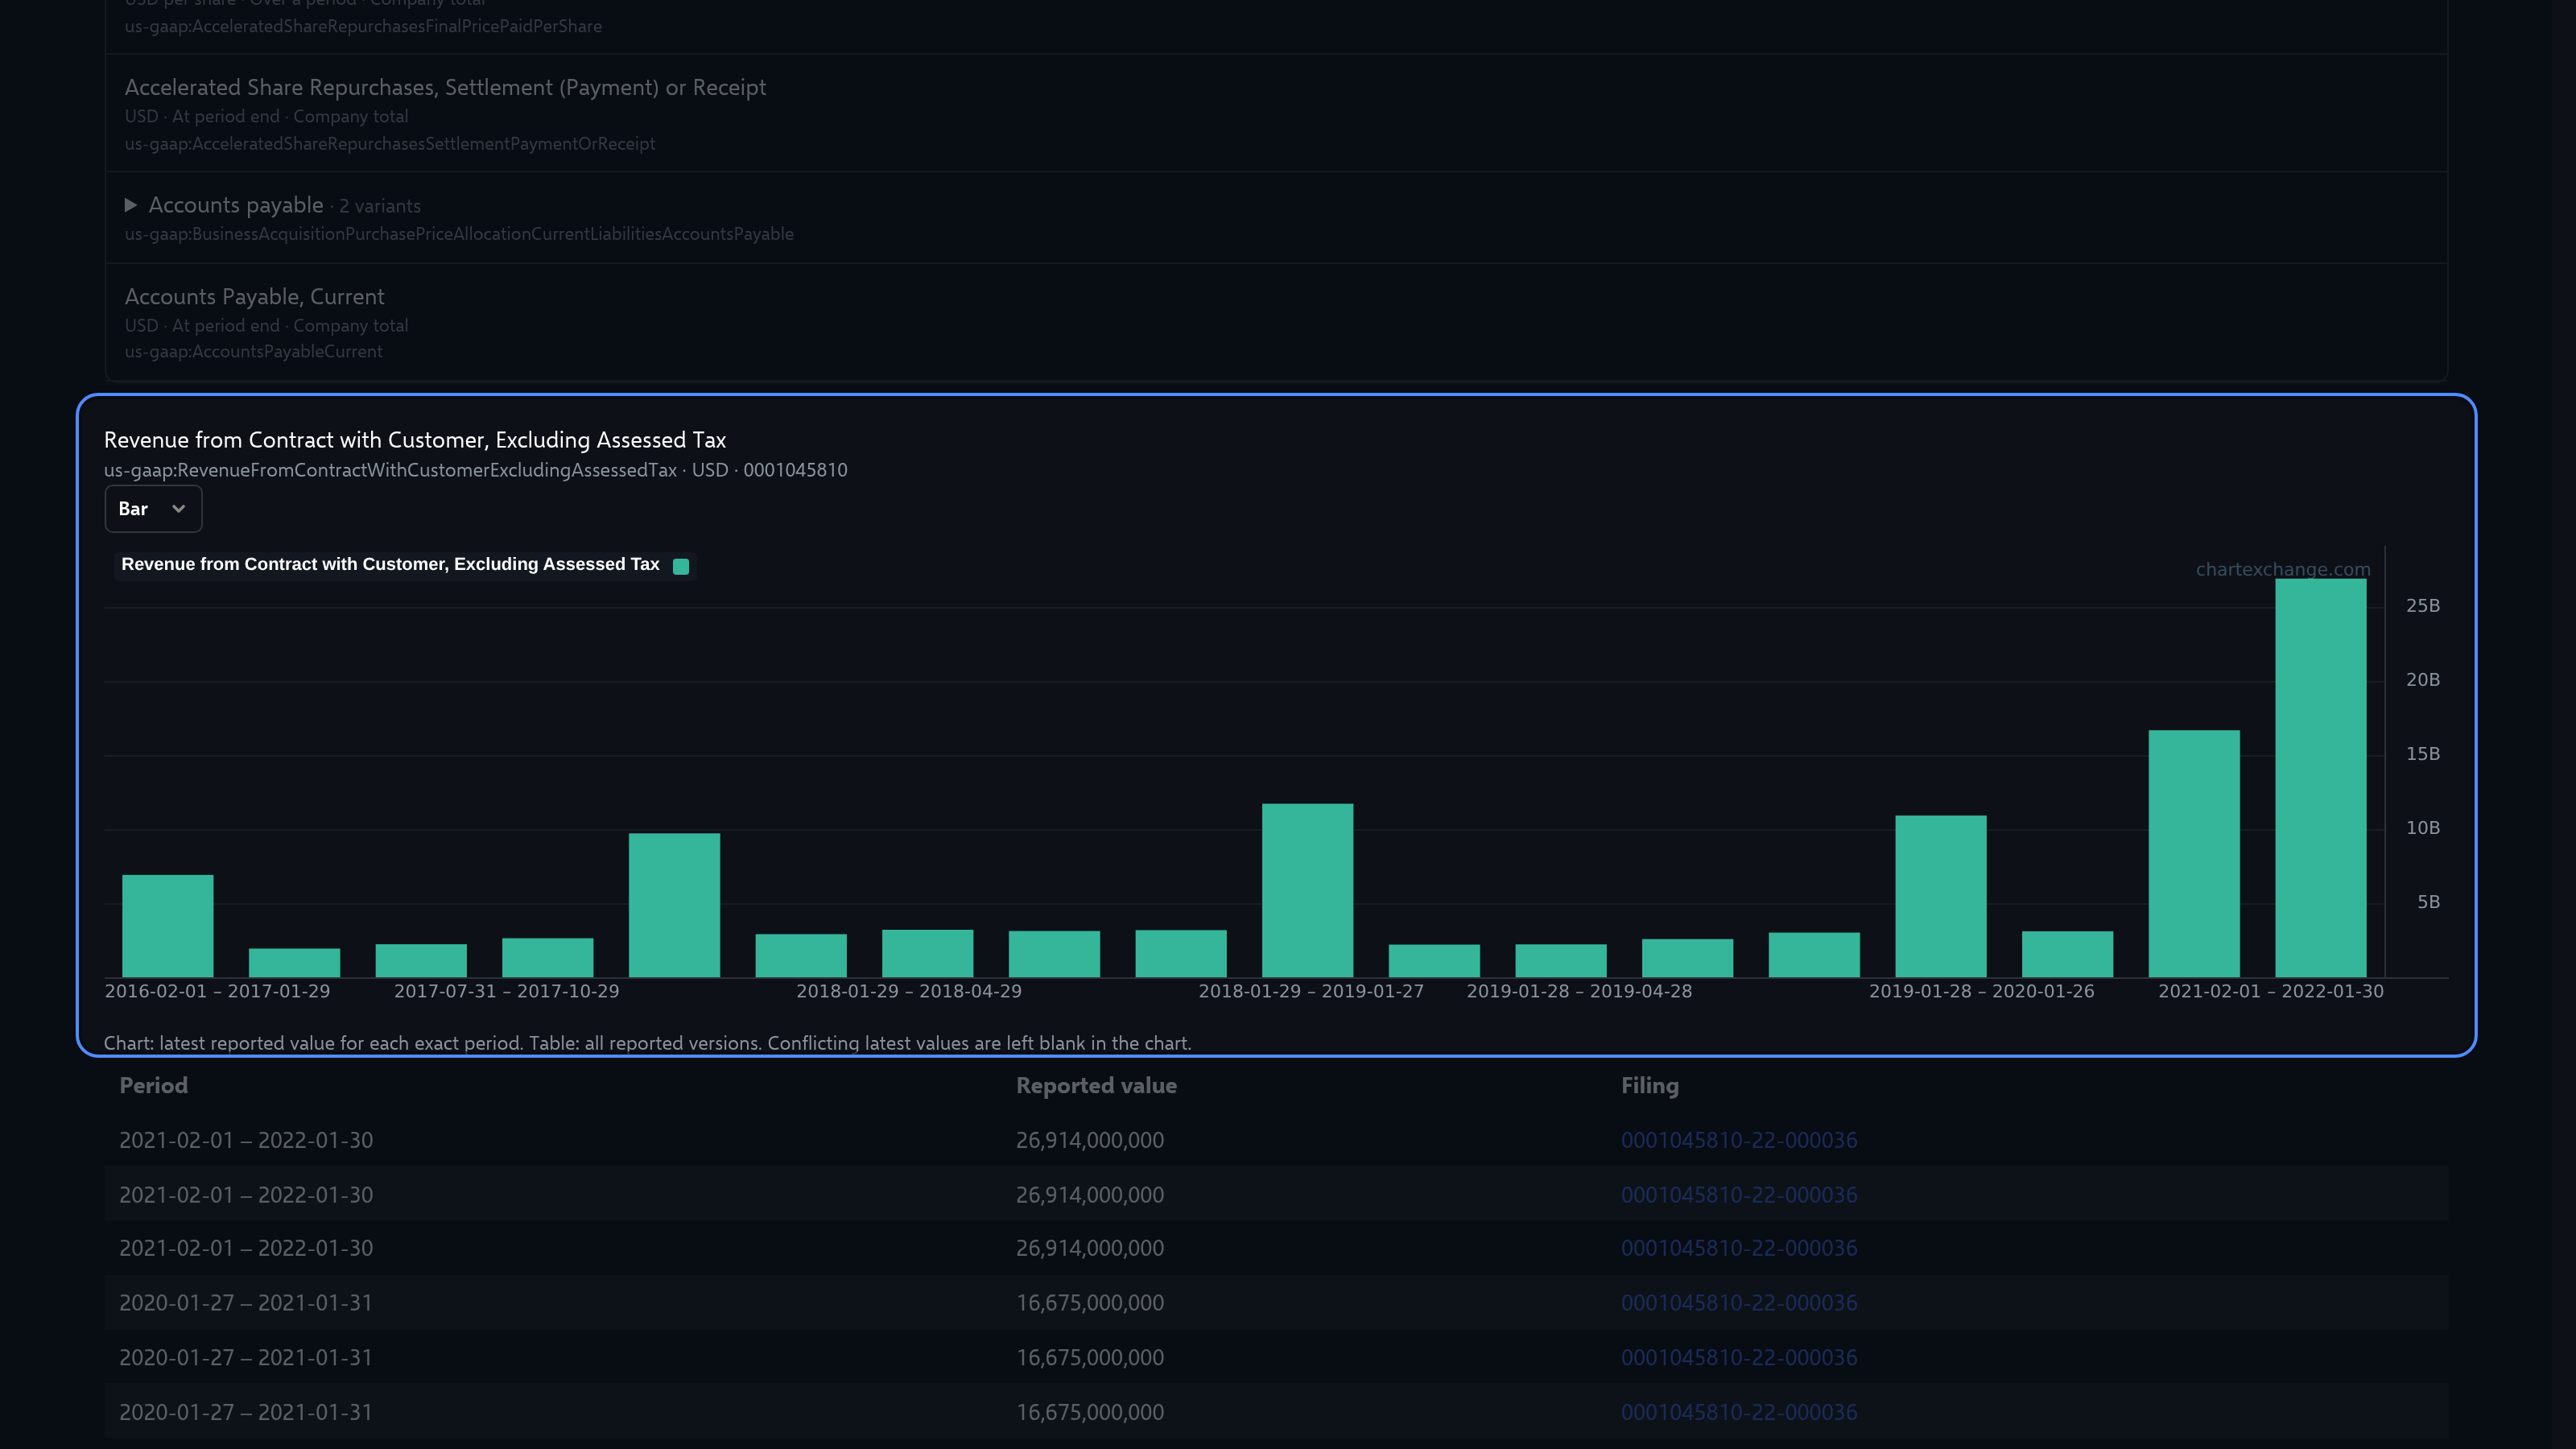The width and height of the screenshot is (2576, 1449).
Task: Click x-axis label 2019-01-28 – 2019-04-28
Action: [x=1579, y=991]
